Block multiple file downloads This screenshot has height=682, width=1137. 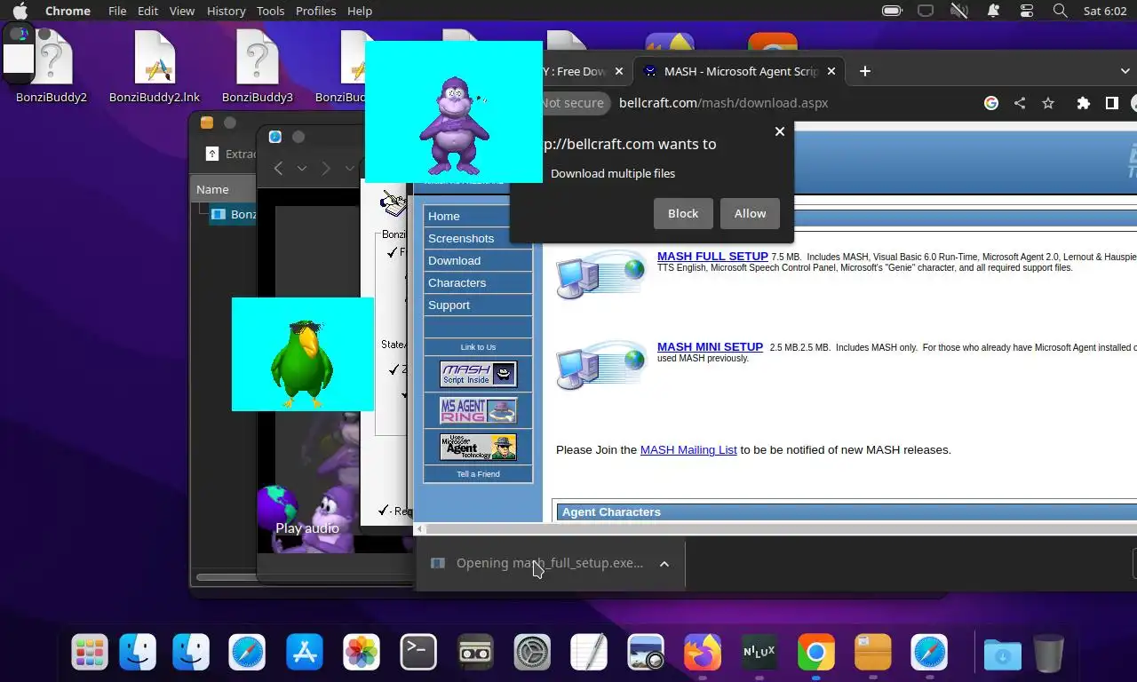point(683,213)
